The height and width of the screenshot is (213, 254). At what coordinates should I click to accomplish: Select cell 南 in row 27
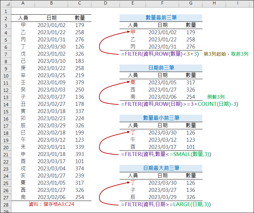23,197
